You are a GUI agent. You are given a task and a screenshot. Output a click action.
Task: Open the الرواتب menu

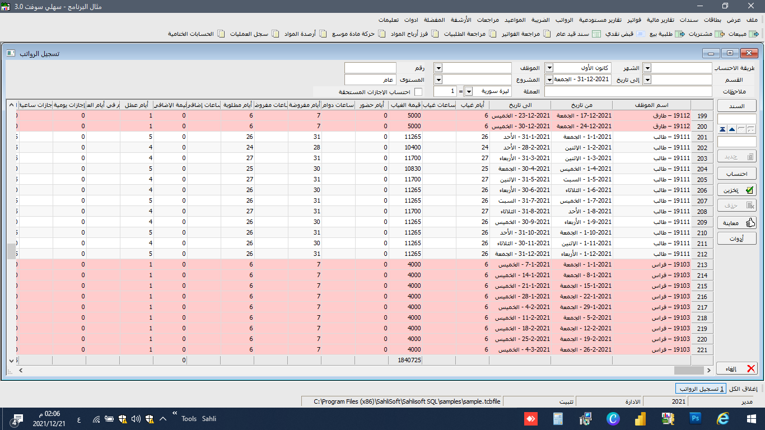[563, 20]
